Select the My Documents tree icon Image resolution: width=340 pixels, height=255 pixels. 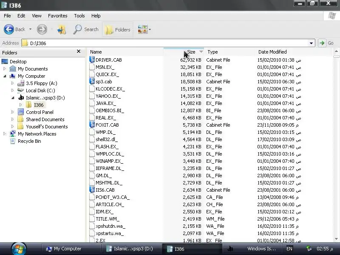pos(13,69)
